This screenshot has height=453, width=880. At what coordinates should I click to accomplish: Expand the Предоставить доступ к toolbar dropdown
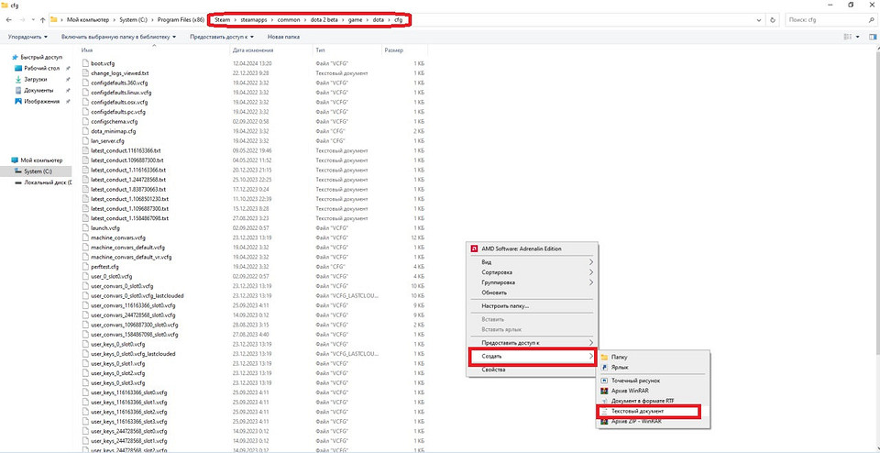point(223,37)
